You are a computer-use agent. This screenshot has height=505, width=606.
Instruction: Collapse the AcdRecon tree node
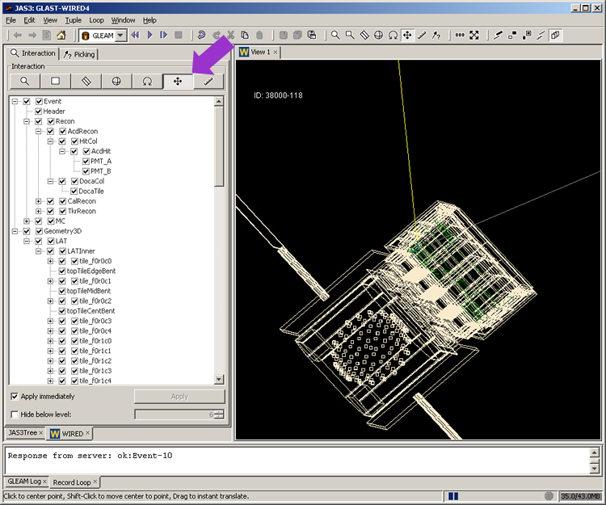point(38,132)
